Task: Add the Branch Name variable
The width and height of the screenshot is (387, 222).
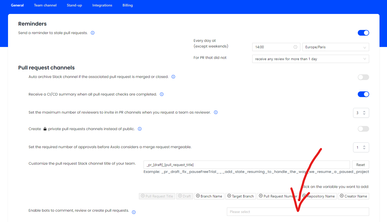Action: 209,196
